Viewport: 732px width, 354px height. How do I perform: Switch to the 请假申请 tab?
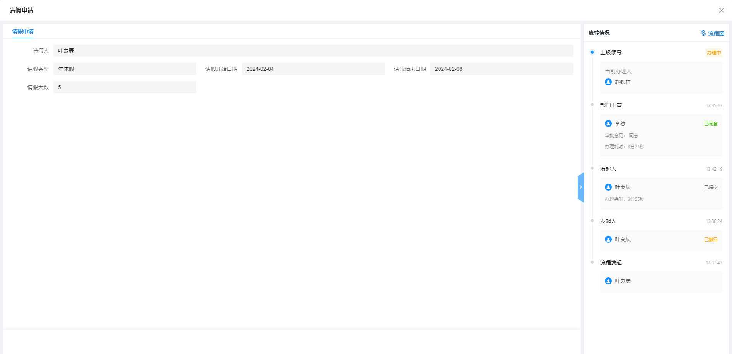tap(23, 31)
